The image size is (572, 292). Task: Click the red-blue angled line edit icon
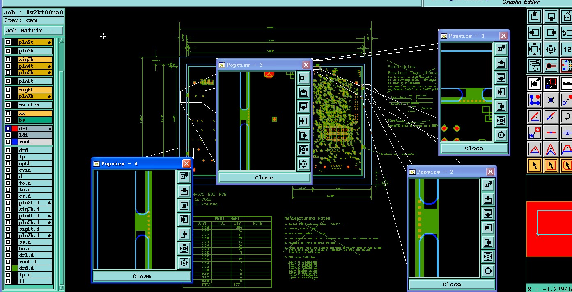pyautogui.click(x=534, y=116)
